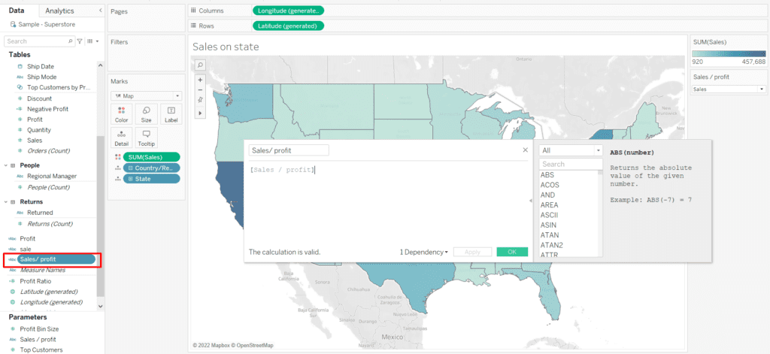
Task: Open the view-as-list options menu
Action: click(92, 41)
